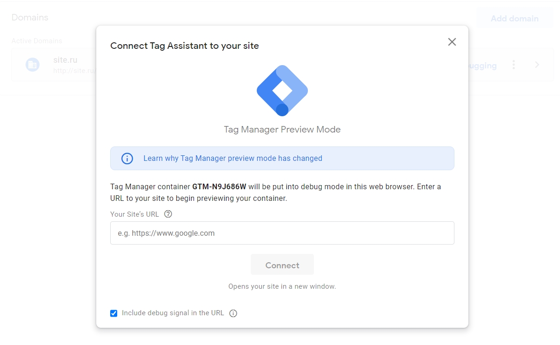Click the Tag Manager diamond logo
The height and width of the screenshot is (345, 560).
pos(282,91)
